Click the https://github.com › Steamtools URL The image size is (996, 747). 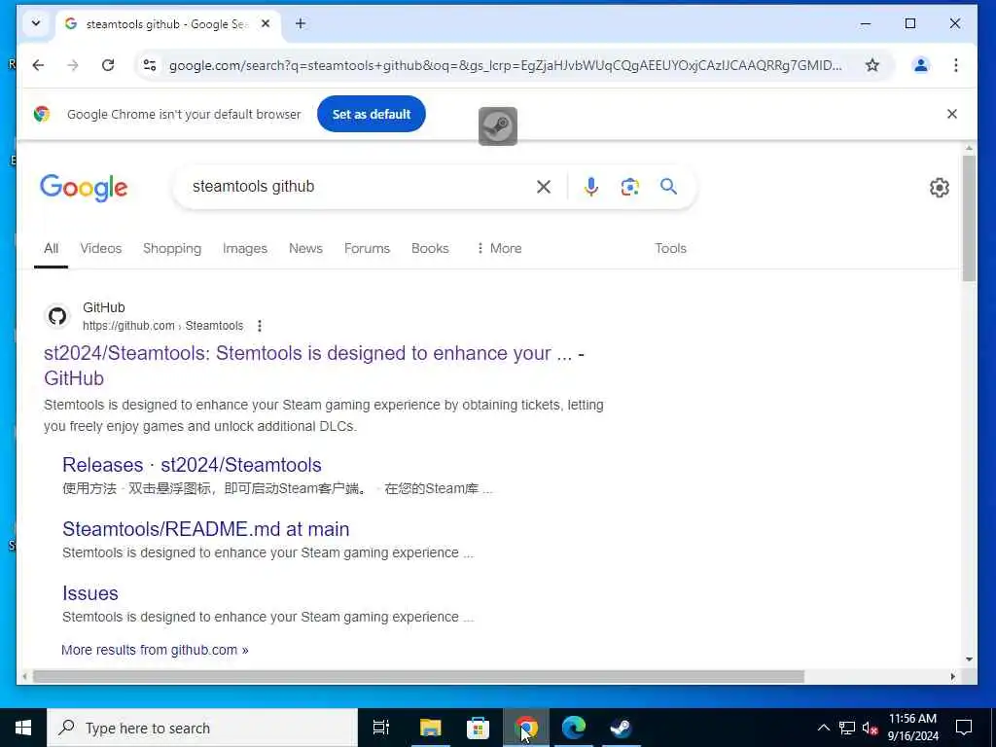[162, 326]
